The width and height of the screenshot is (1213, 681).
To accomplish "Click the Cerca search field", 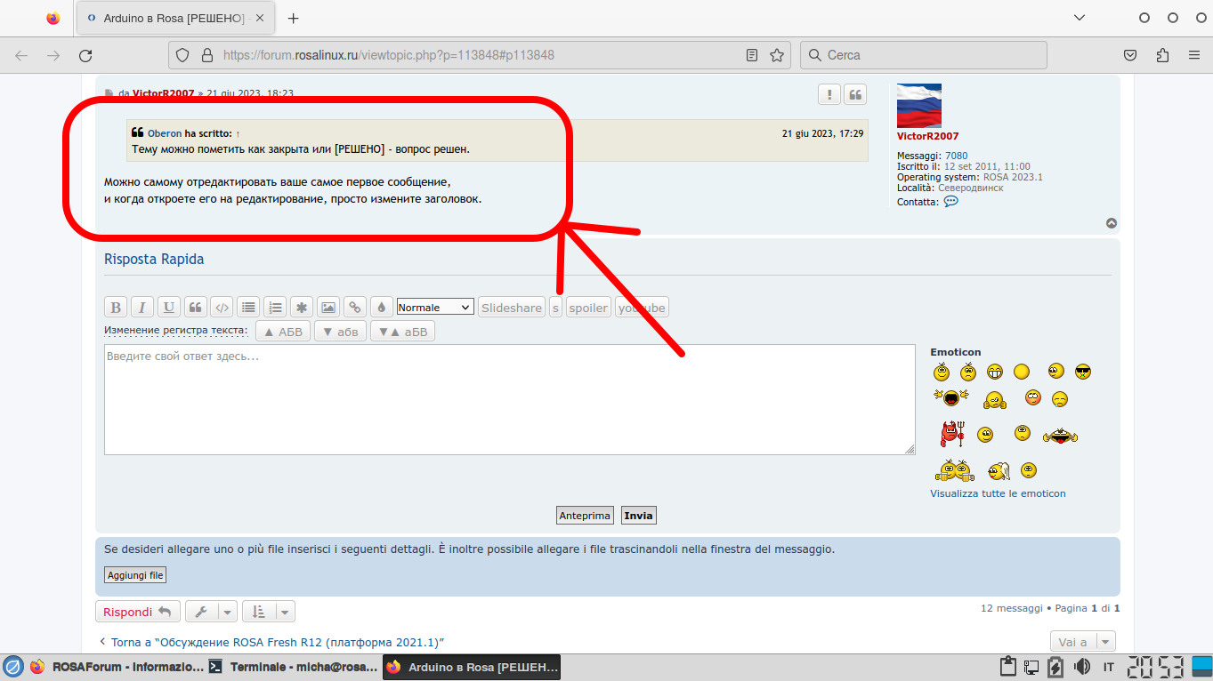I will pos(924,55).
